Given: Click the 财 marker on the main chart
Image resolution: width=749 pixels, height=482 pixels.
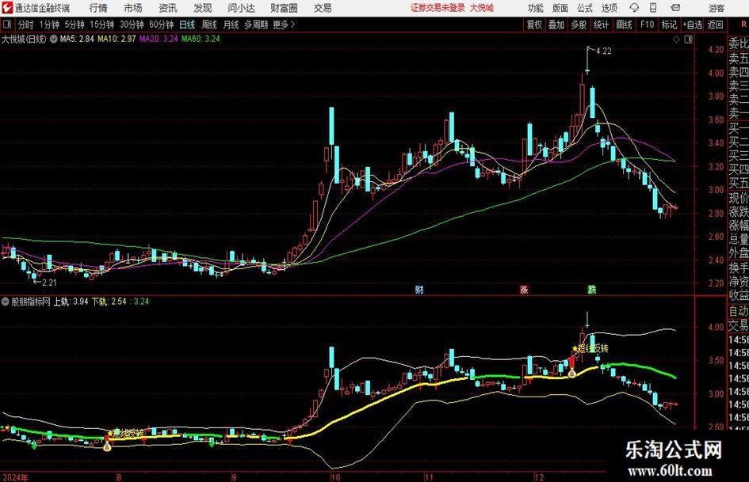Looking at the screenshot, I should (419, 289).
